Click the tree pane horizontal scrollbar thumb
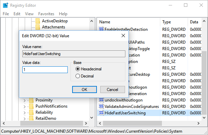Screen dimensions: 208x135 click(x=51, y=123)
